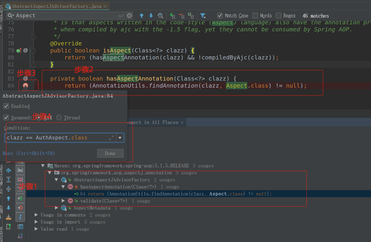Toggle group by method icon
371x242 pixels.
[20, 180]
